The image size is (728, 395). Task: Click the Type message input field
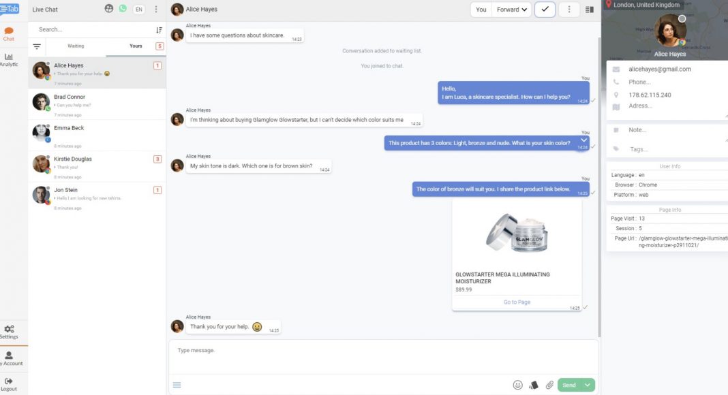(383, 358)
